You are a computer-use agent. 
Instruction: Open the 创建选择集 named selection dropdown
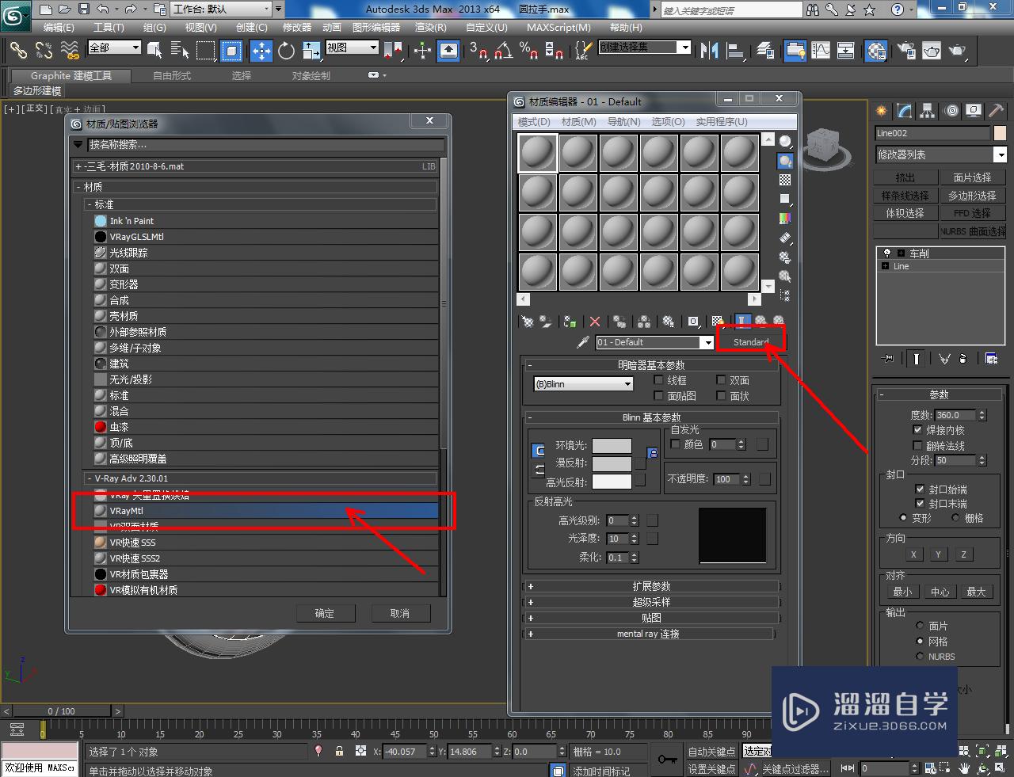click(x=645, y=48)
